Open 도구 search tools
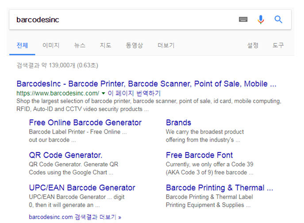304x223 pixels. (x=278, y=46)
